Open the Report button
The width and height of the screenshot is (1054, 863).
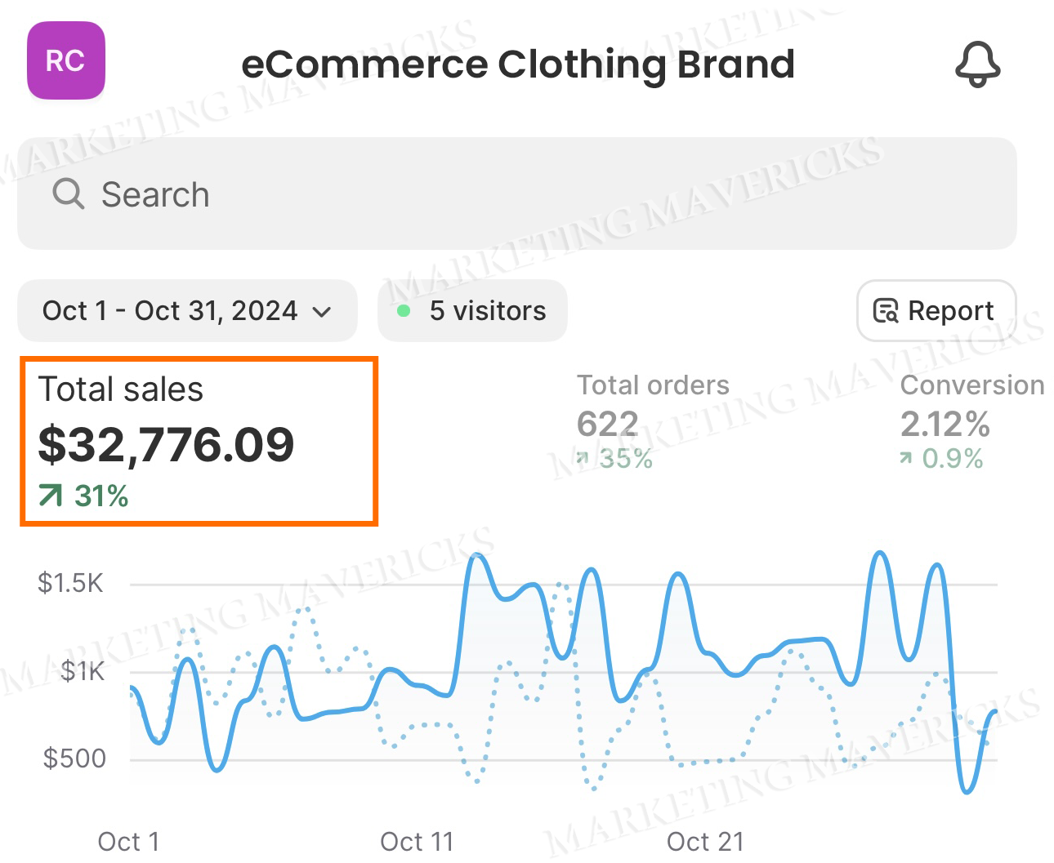click(x=936, y=311)
